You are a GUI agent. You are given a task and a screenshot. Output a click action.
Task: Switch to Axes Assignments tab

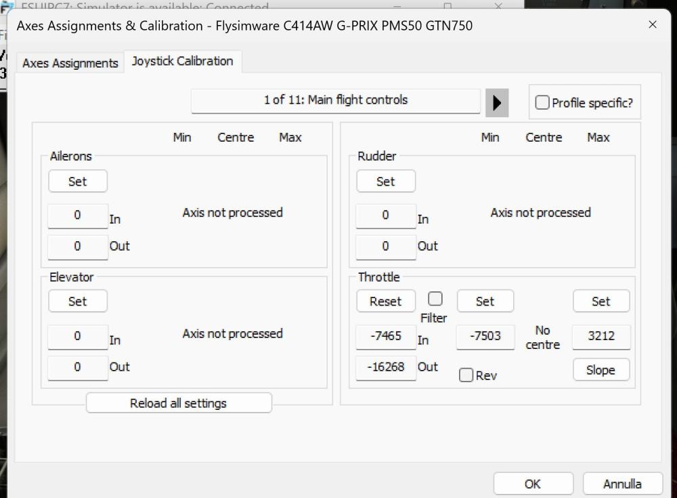(x=70, y=63)
